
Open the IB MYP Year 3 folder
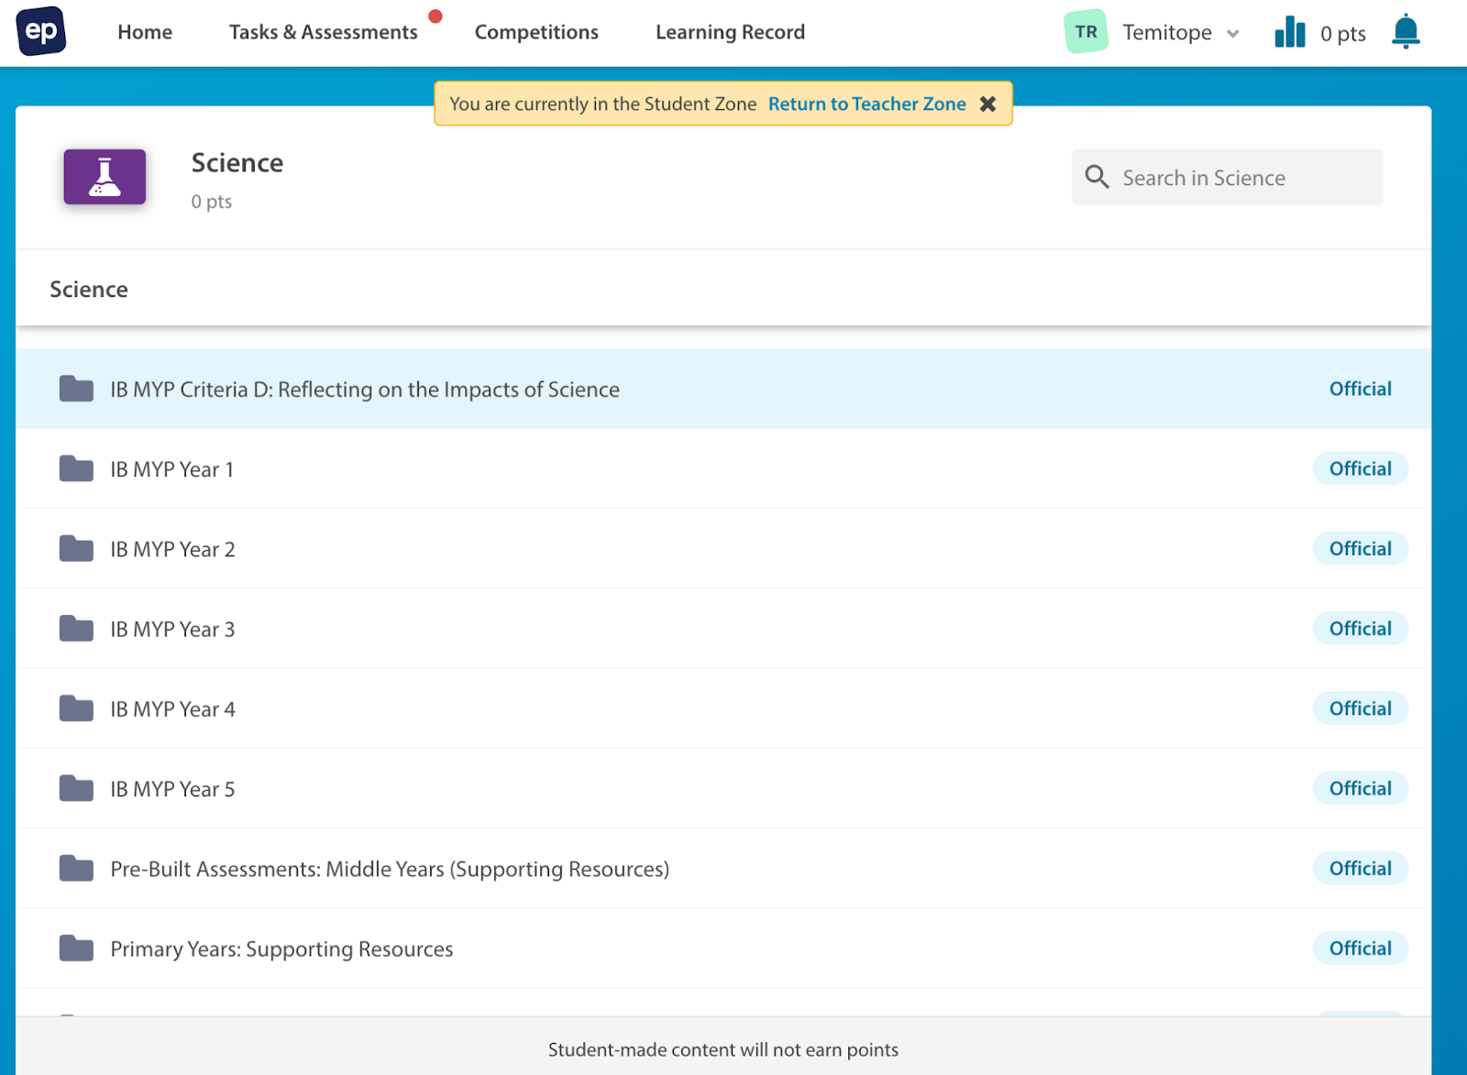coord(172,629)
